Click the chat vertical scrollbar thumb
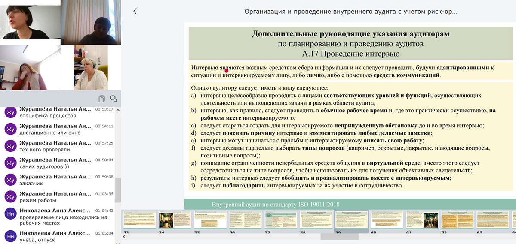 [x=118, y=190]
